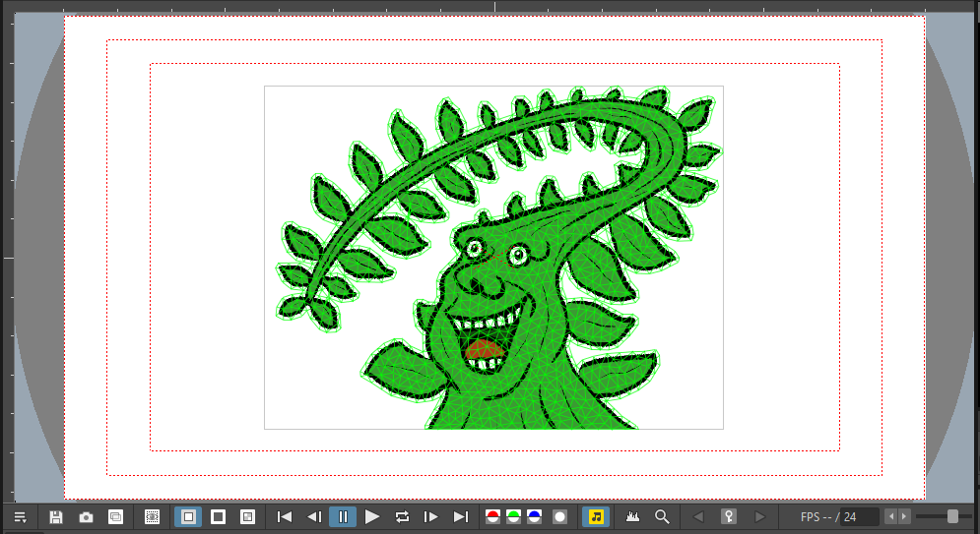Click the magnifier locator icon
This screenshot has height=534, width=980.
tap(662, 517)
